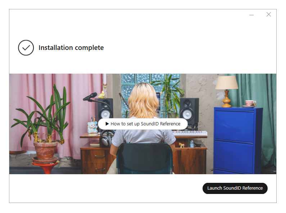Click the white keyboard on the desk

point(190,133)
